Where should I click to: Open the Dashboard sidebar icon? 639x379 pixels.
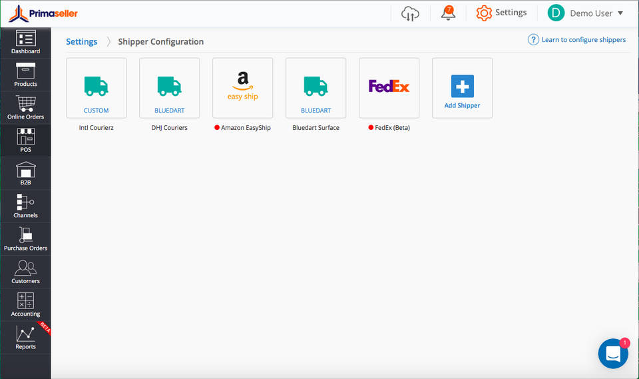[25, 42]
